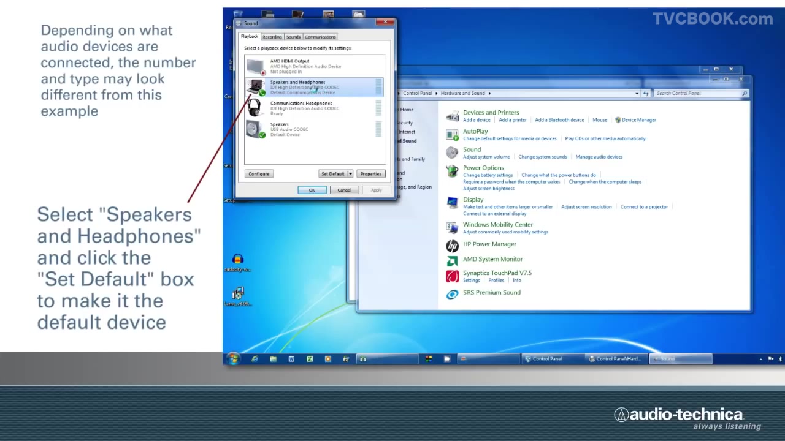Click the SRS Premium Sound icon
The height and width of the screenshot is (441, 785).
pyautogui.click(x=453, y=294)
